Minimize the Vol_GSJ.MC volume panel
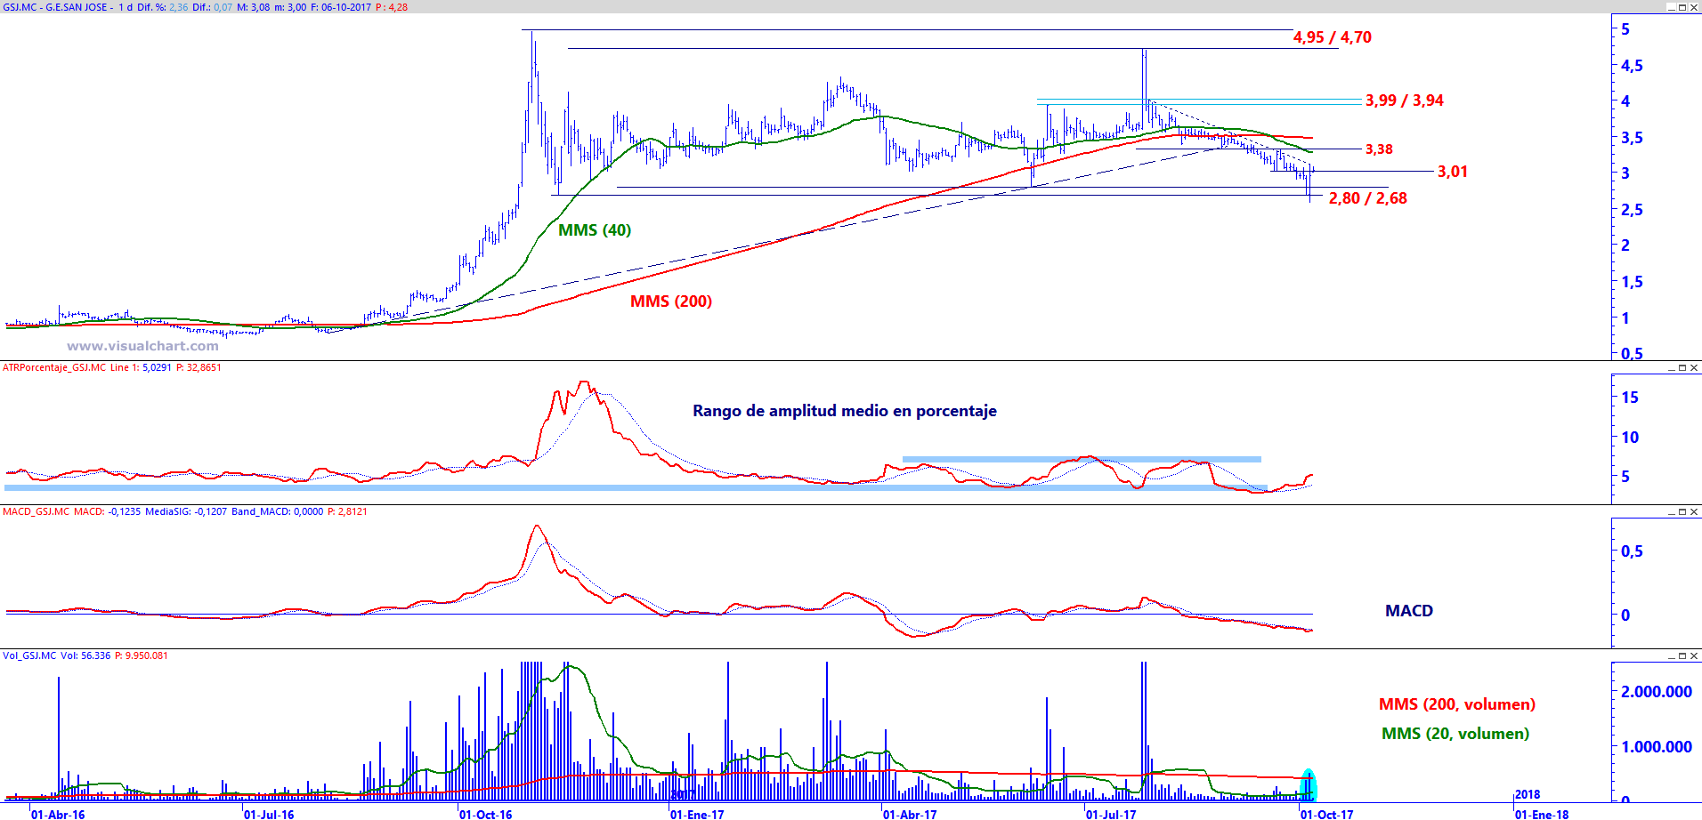 coord(1671,655)
